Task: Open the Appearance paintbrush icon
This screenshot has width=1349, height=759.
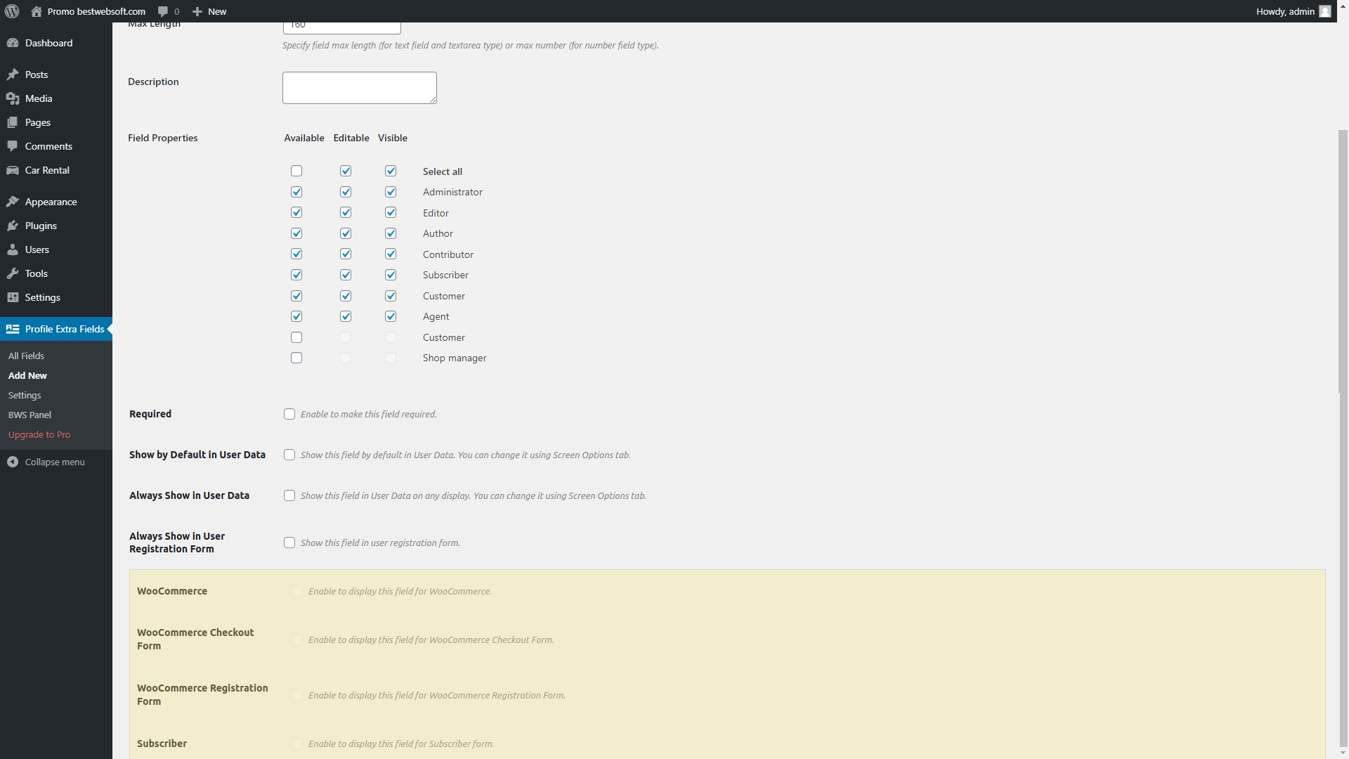Action: (x=13, y=202)
